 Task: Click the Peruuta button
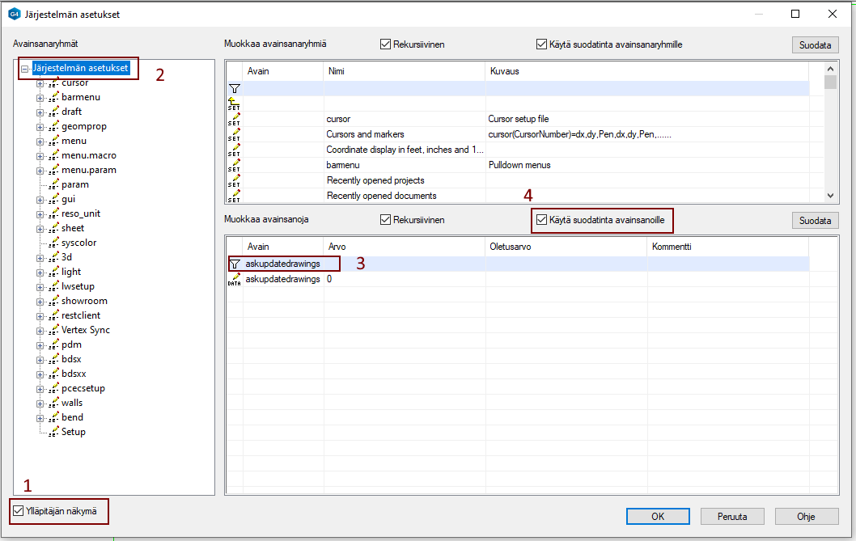pos(731,516)
